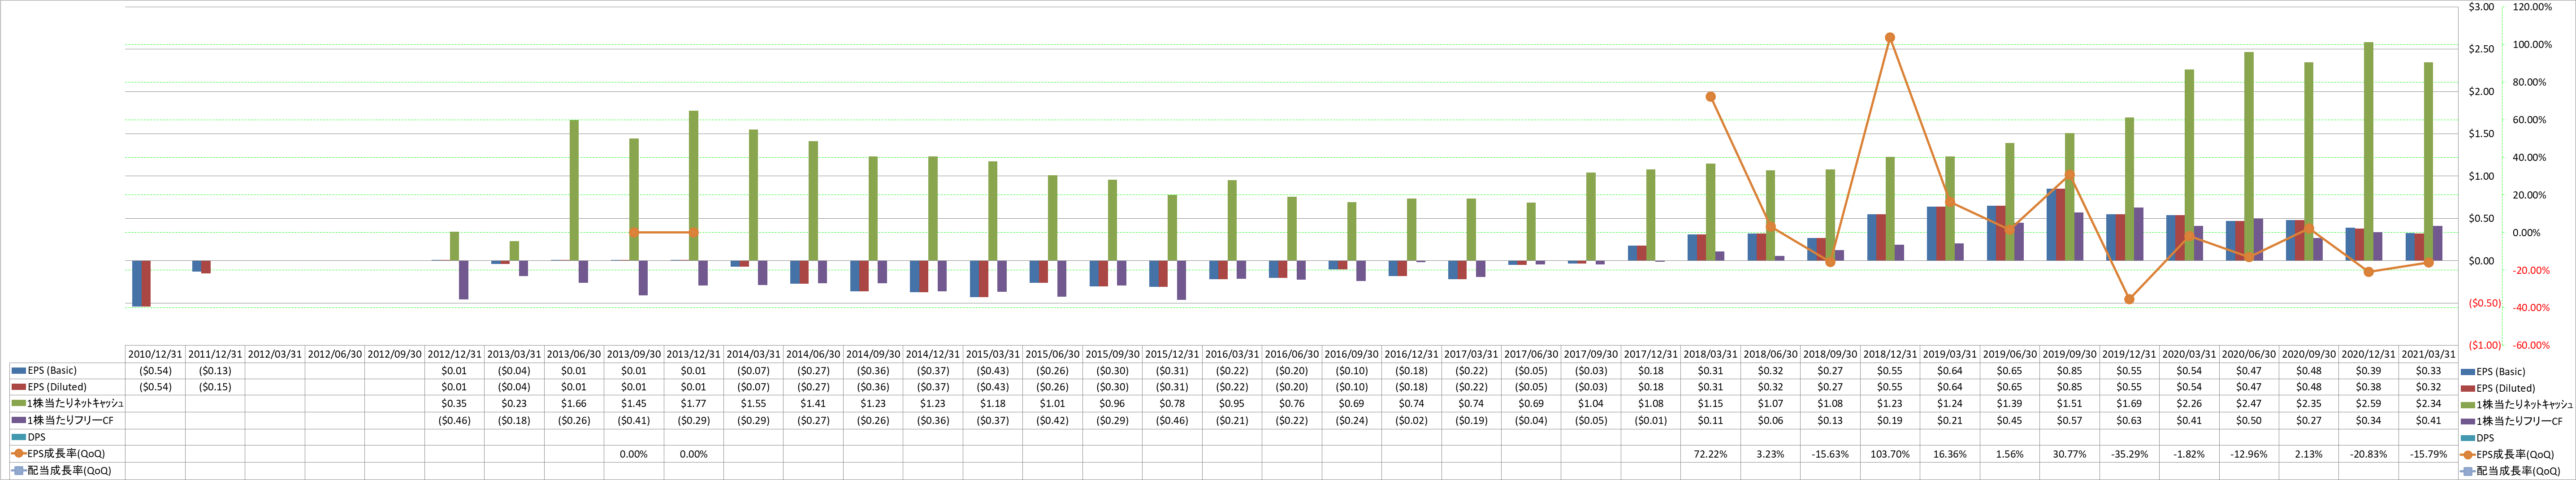Click the 103.70% EPS growth cell
Image resolution: width=2576 pixels, height=480 pixels.
(x=1890, y=454)
